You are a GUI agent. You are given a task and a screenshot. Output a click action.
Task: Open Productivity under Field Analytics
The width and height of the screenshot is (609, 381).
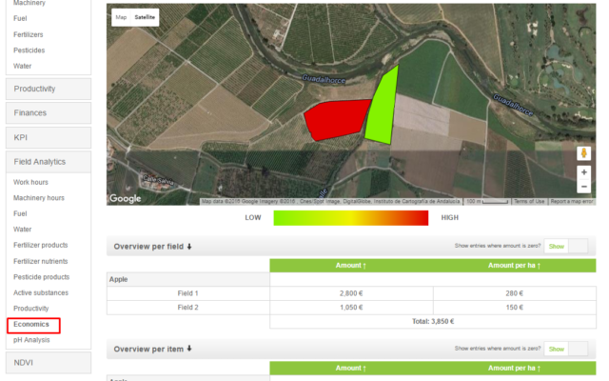[x=31, y=309]
